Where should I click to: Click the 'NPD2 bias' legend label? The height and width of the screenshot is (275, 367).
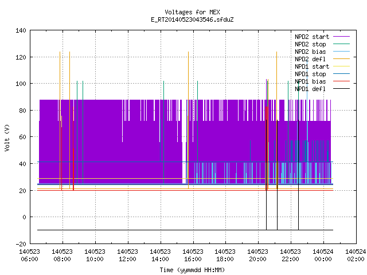click(310, 52)
